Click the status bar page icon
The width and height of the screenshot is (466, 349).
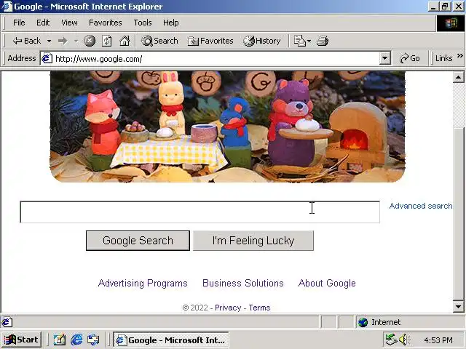pyautogui.click(x=7, y=322)
